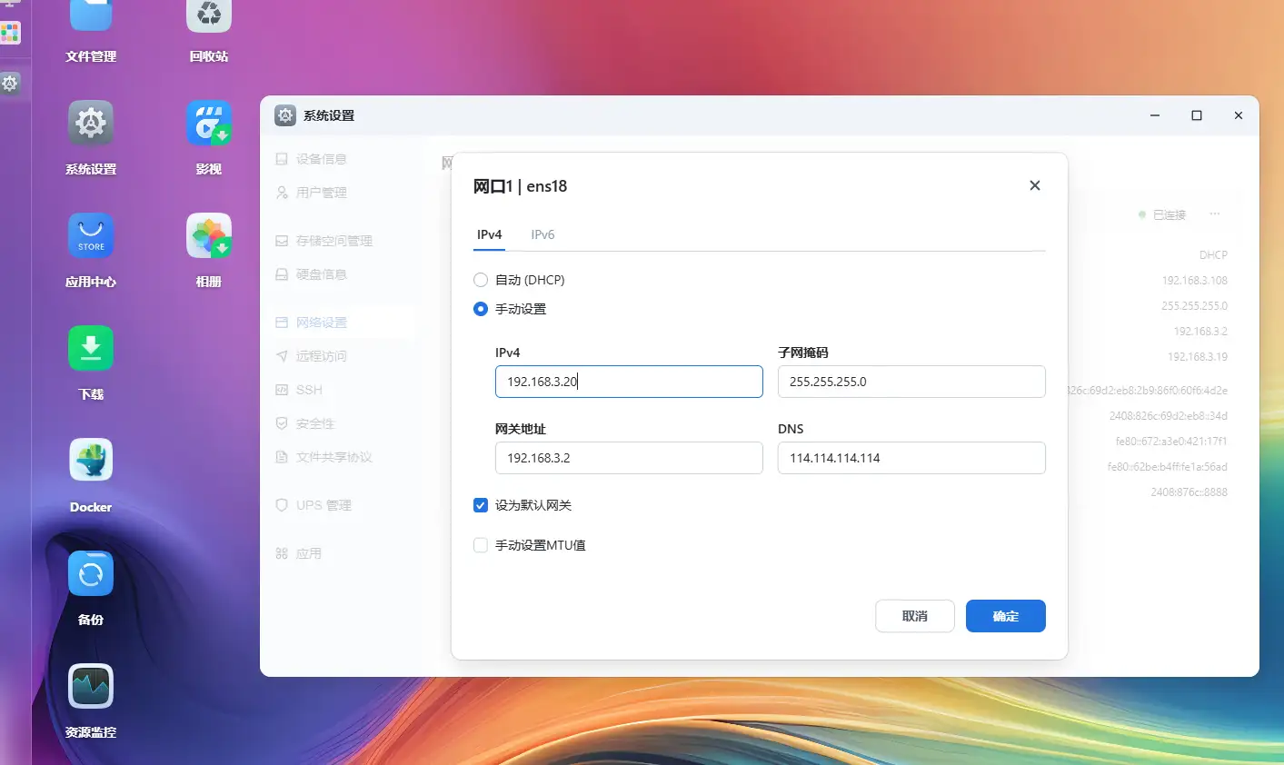The image size is (1284, 765).
Task: Switch to the IPv6 tab
Action: coord(542,234)
